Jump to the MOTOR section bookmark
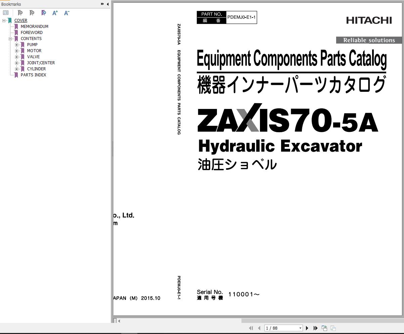404x334 pixels. pos(34,51)
